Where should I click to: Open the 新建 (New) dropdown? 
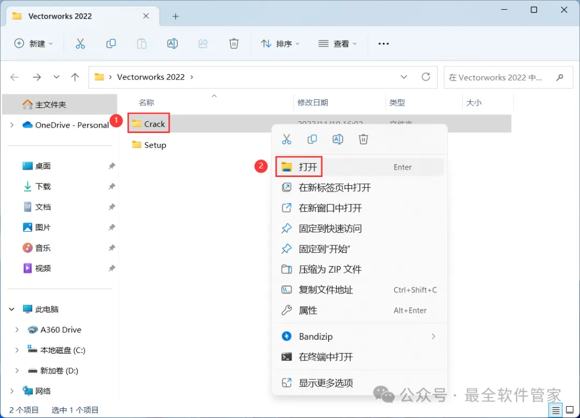33,43
